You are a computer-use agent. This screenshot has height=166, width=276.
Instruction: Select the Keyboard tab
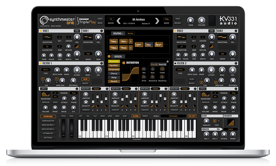(48, 117)
